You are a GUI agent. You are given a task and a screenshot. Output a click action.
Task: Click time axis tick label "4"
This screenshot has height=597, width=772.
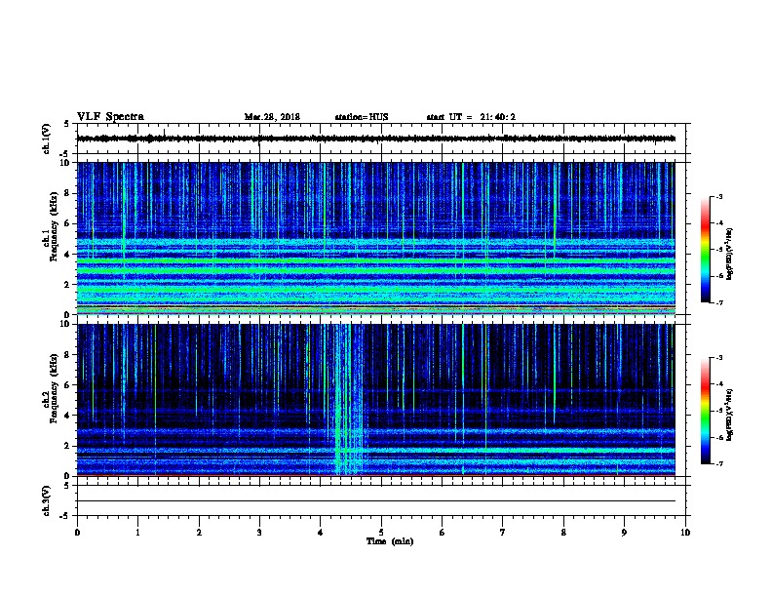click(321, 533)
